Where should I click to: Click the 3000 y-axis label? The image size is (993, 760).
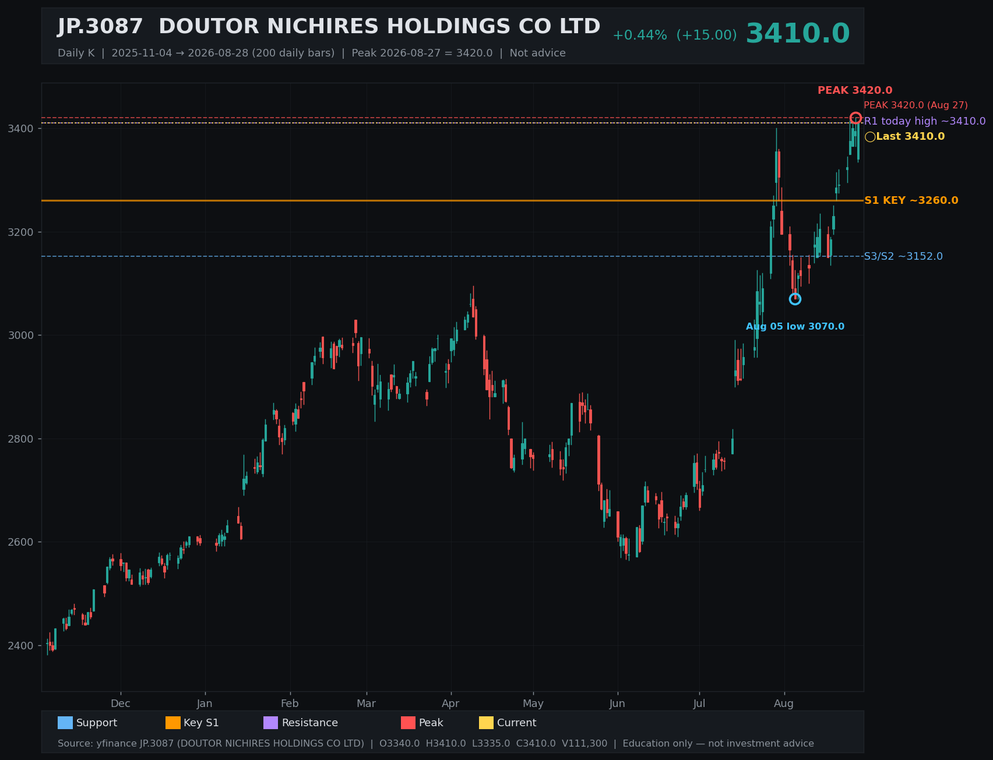tap(20, 335)
